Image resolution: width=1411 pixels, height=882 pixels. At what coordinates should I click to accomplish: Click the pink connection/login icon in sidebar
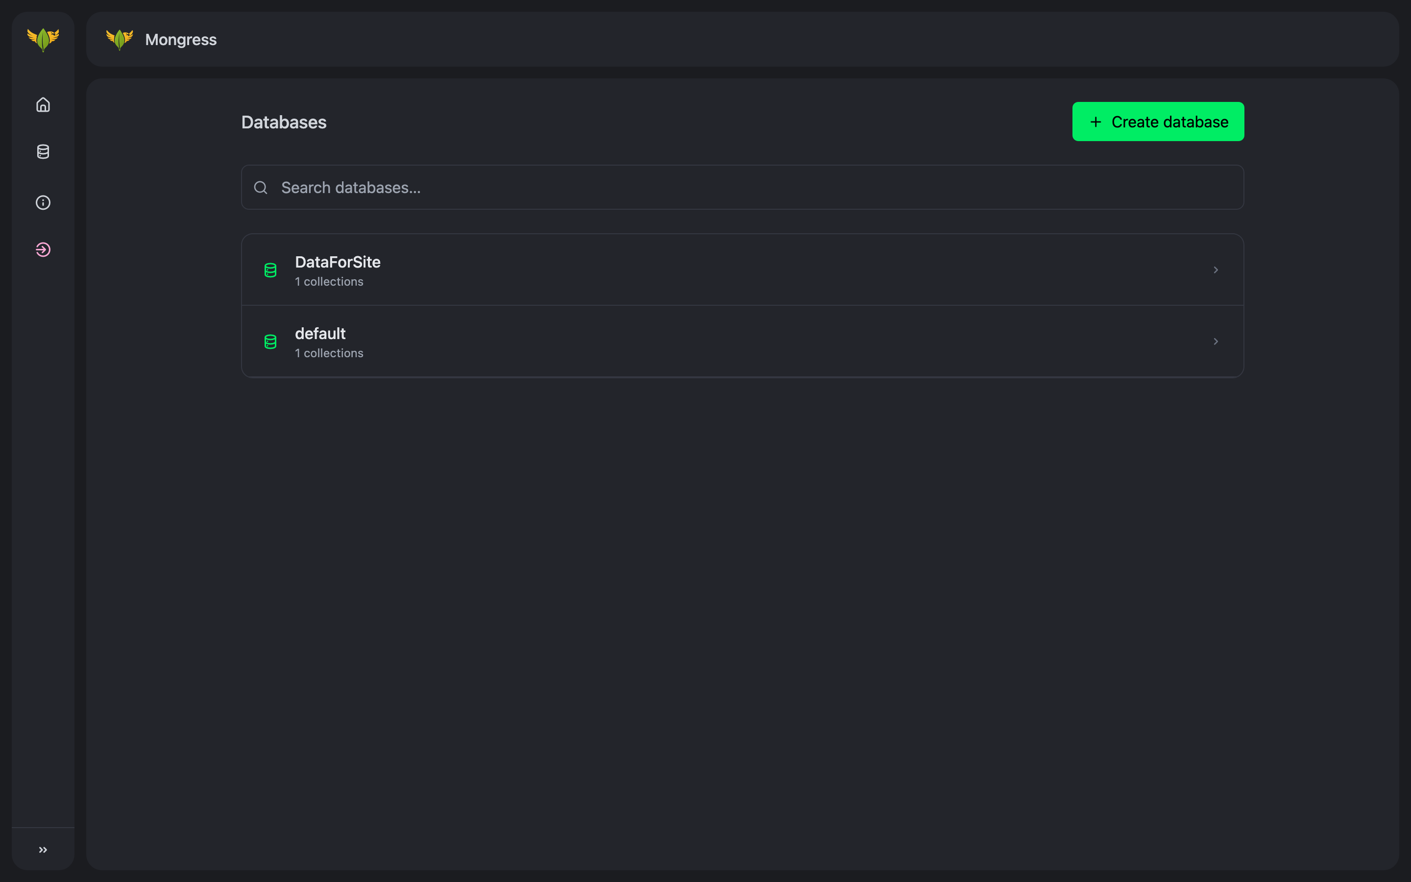pos(43,249)
